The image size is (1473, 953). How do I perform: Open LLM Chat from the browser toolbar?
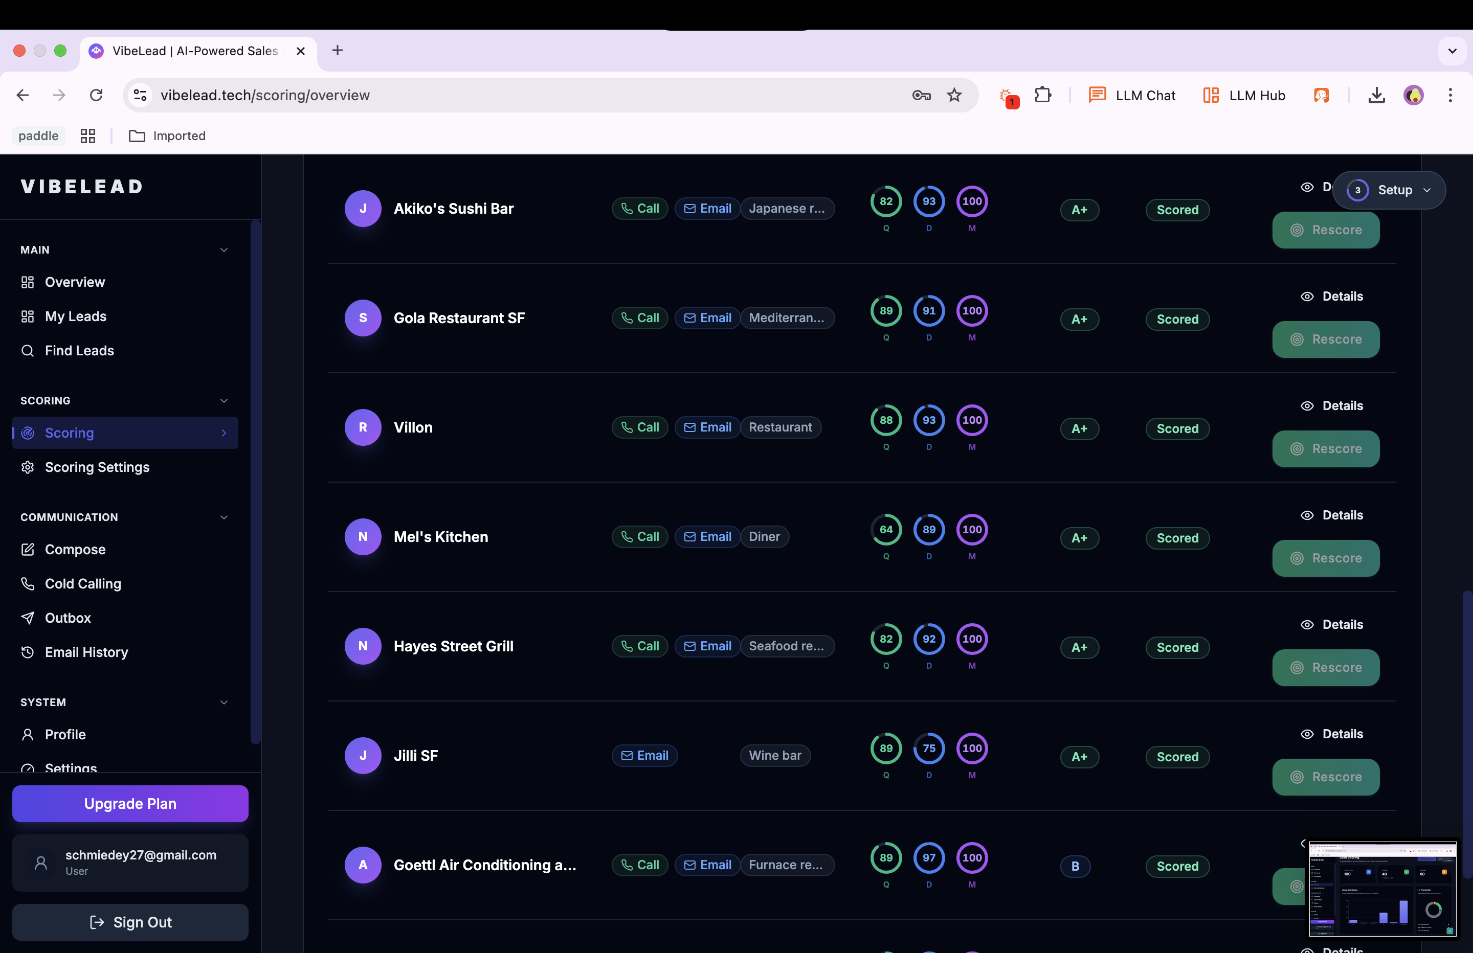pos(1132,95)
